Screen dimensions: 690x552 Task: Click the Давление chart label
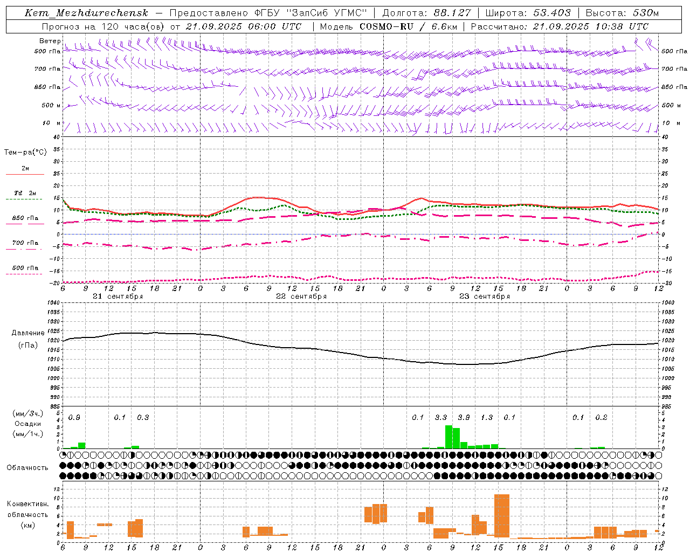point(28,333)
